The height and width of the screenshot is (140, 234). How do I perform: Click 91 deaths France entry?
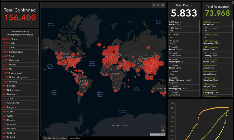(184, 48)
